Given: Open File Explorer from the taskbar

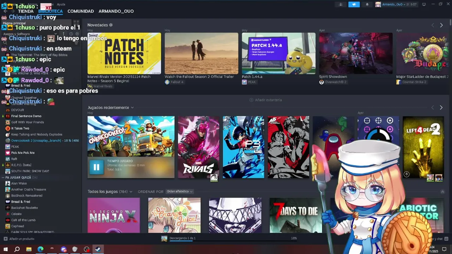Looking at the screenshot, I should pyautogui.click(x=29, y=249).
